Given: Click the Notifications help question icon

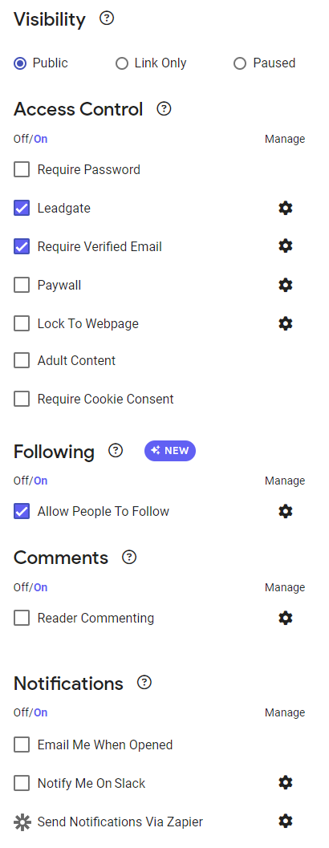Looking at the screenshot, I should pyautogui.click(x=144, y=683).
